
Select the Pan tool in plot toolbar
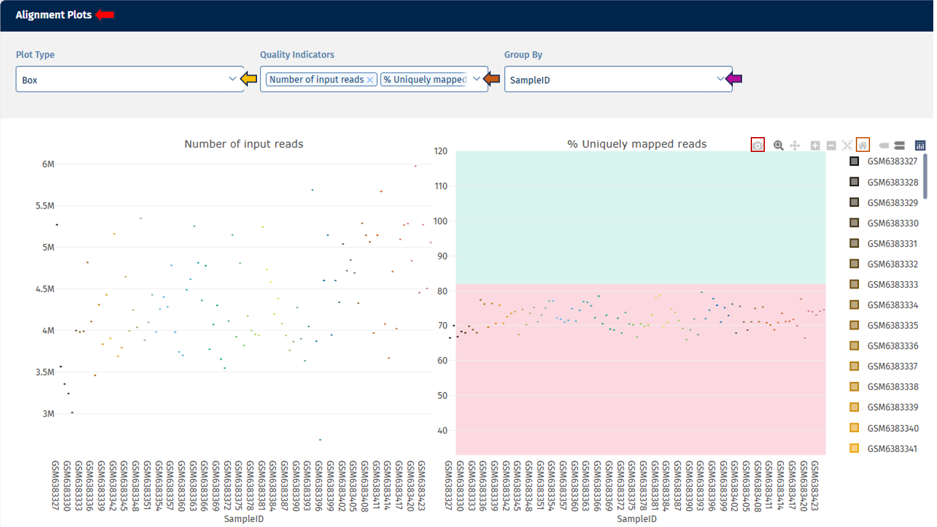(795, 145)
